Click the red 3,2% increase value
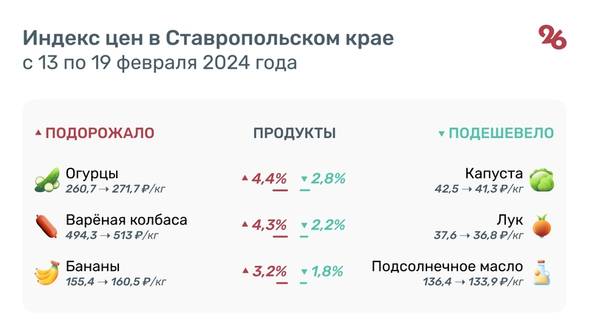Screen dimensions: 591x334 270,271
